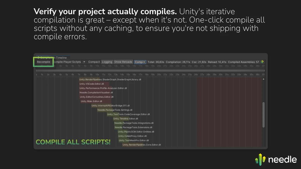The height and width of the screenshot is (169, 301).
Task: Toggle the Logging option
Action: 107,62
